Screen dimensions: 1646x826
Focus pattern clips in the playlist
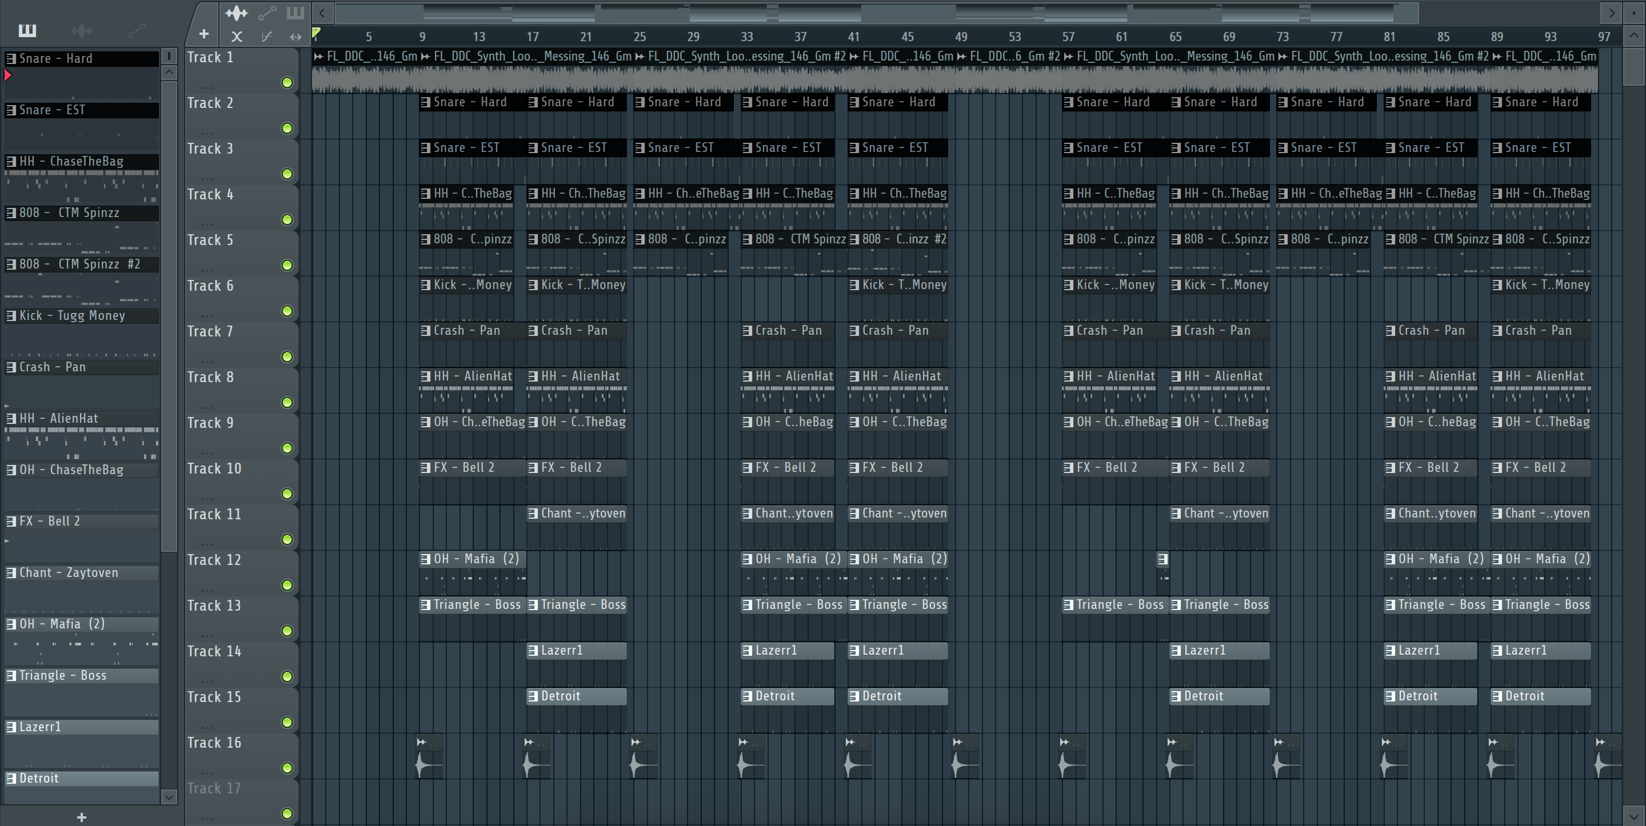pyautogui.click(x=295, y=12)
